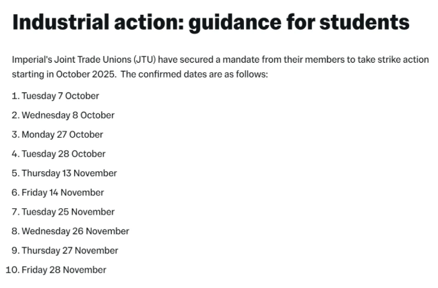The image size is (438, 288).
Task: Click the "Thursday 13 November" list item
Action: (x=69, y=173)
